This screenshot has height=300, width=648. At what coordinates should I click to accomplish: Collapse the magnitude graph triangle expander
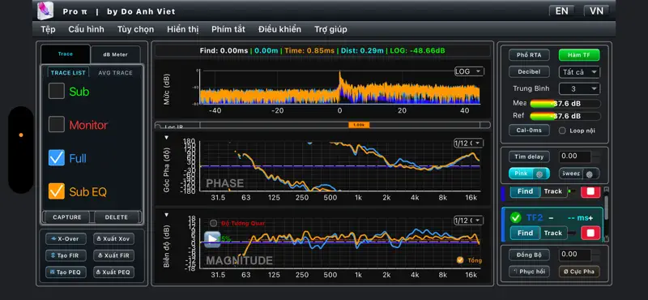tap(167, 215)
